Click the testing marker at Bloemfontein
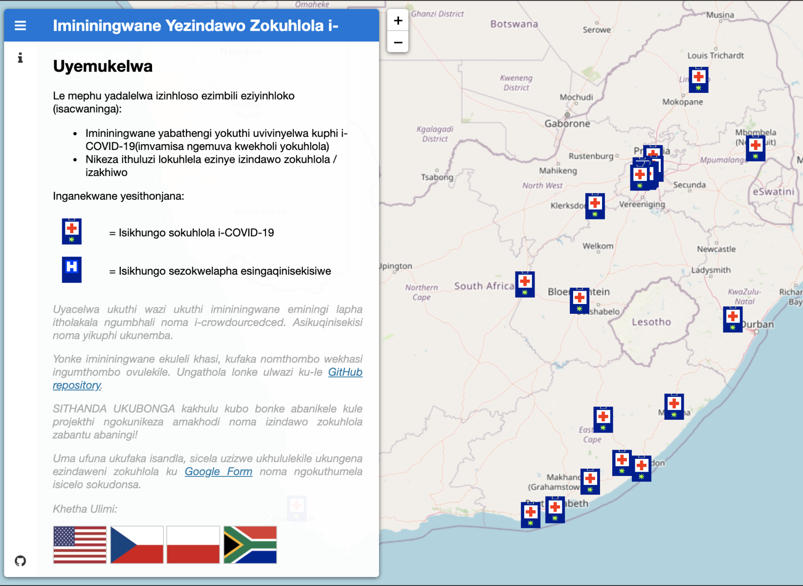 tap(580, 301)
